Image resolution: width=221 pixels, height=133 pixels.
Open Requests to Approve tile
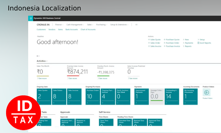coord(83,122)
